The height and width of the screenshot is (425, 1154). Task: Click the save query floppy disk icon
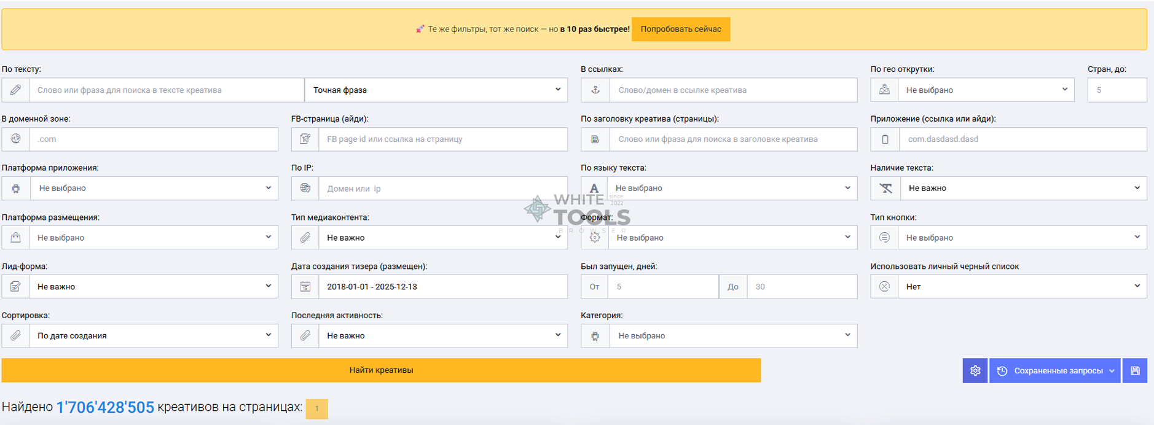point(1134,371)
